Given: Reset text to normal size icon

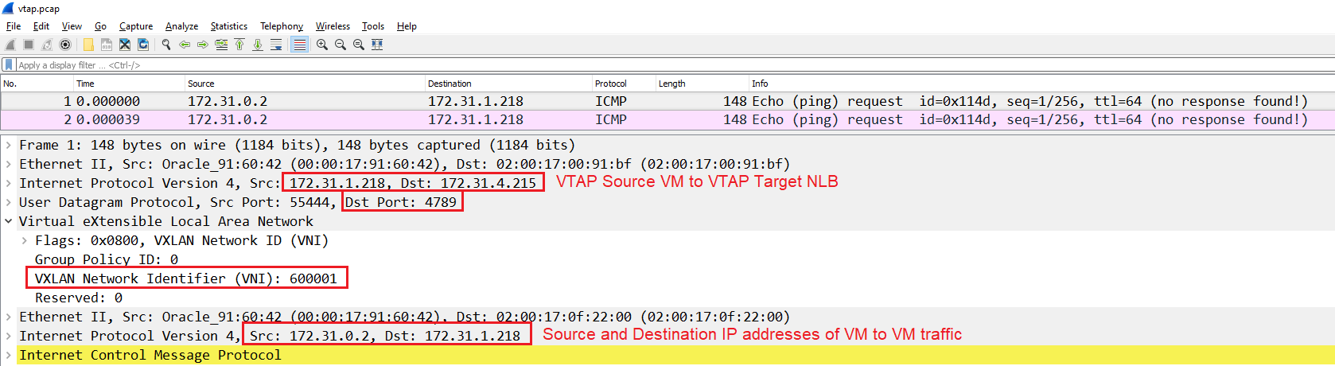Looking at the screenshot, I should click(x=359, y=45).
